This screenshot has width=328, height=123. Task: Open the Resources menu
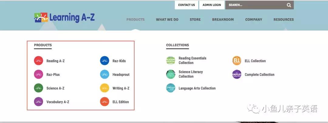[x=284, y=19]
